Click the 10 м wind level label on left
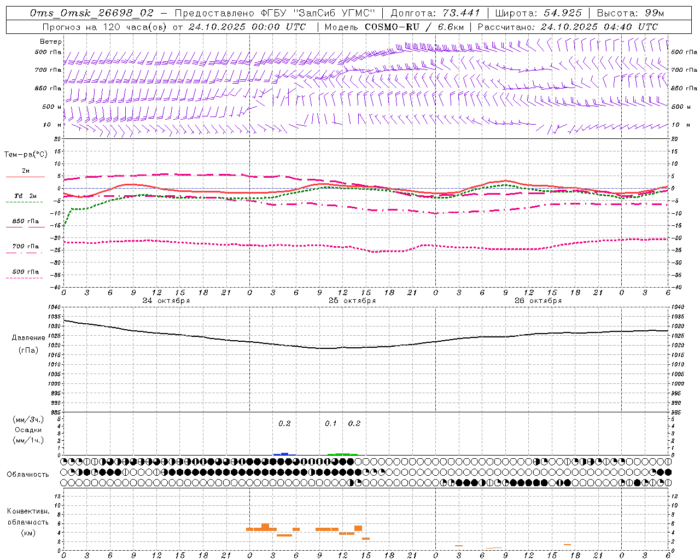 click(x=52, y=125)
